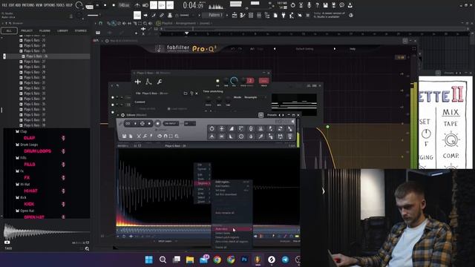Image resolution: width=475 pixels, height=267 pixels.
Task: Click the Pro-Q 3 full screen icon
Action: (x=414, y=49)
